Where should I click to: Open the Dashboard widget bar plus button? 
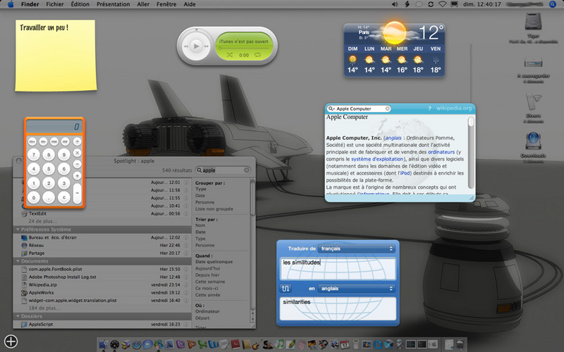pyautogui.click(x=11, y=341)
